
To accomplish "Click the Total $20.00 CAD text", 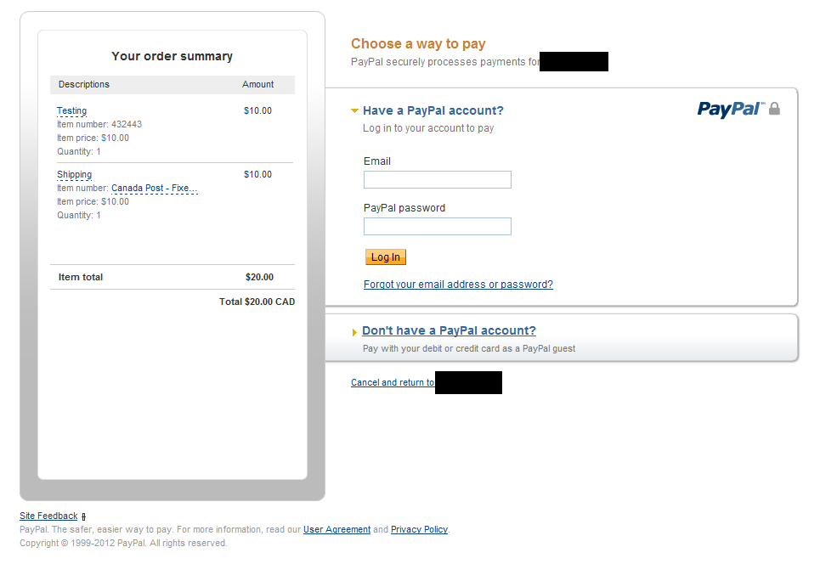I will click(x=257, y=302).
